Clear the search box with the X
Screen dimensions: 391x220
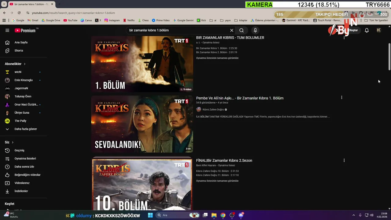(x=232, y=30)
